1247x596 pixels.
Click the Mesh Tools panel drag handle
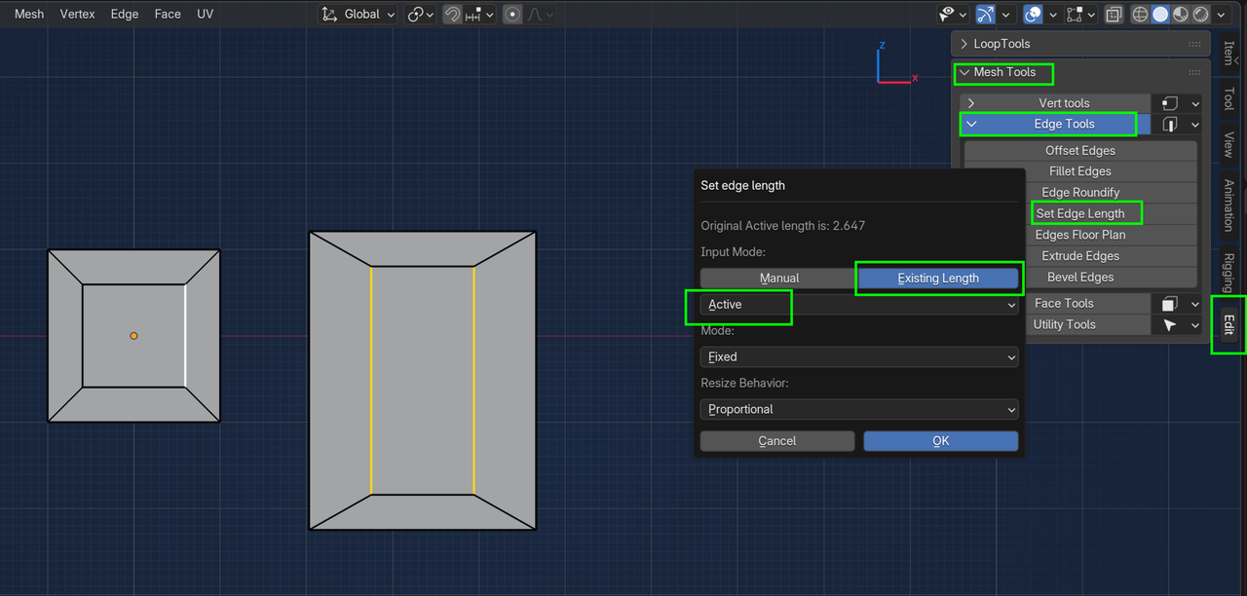[x=1194, y=72]
